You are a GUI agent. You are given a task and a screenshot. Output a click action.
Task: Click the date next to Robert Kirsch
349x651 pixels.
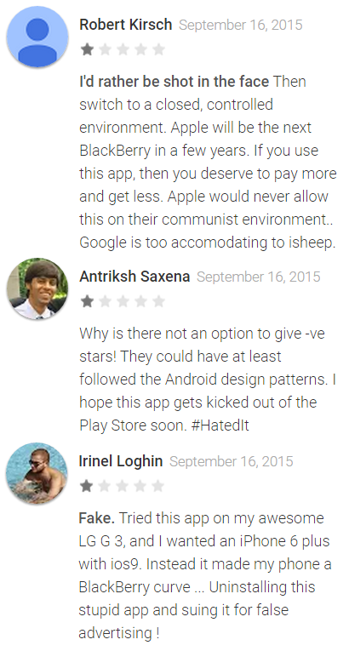[241, 25]
